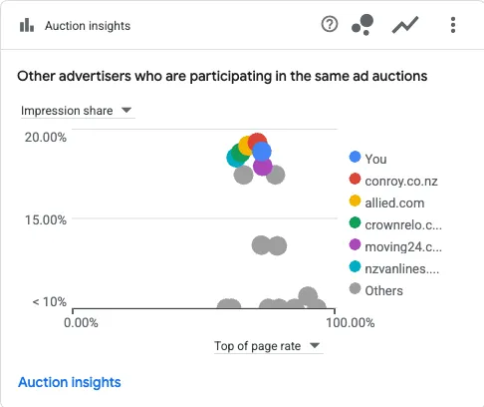Click the blue You legend swatch
The height and width of the screenshot is (407, 484).
click(x=355, y=157)
